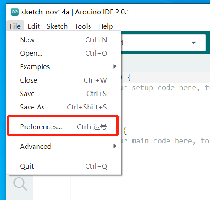Click inside the code editor setup comment line
210x200 pixels.
coord(165,87)
